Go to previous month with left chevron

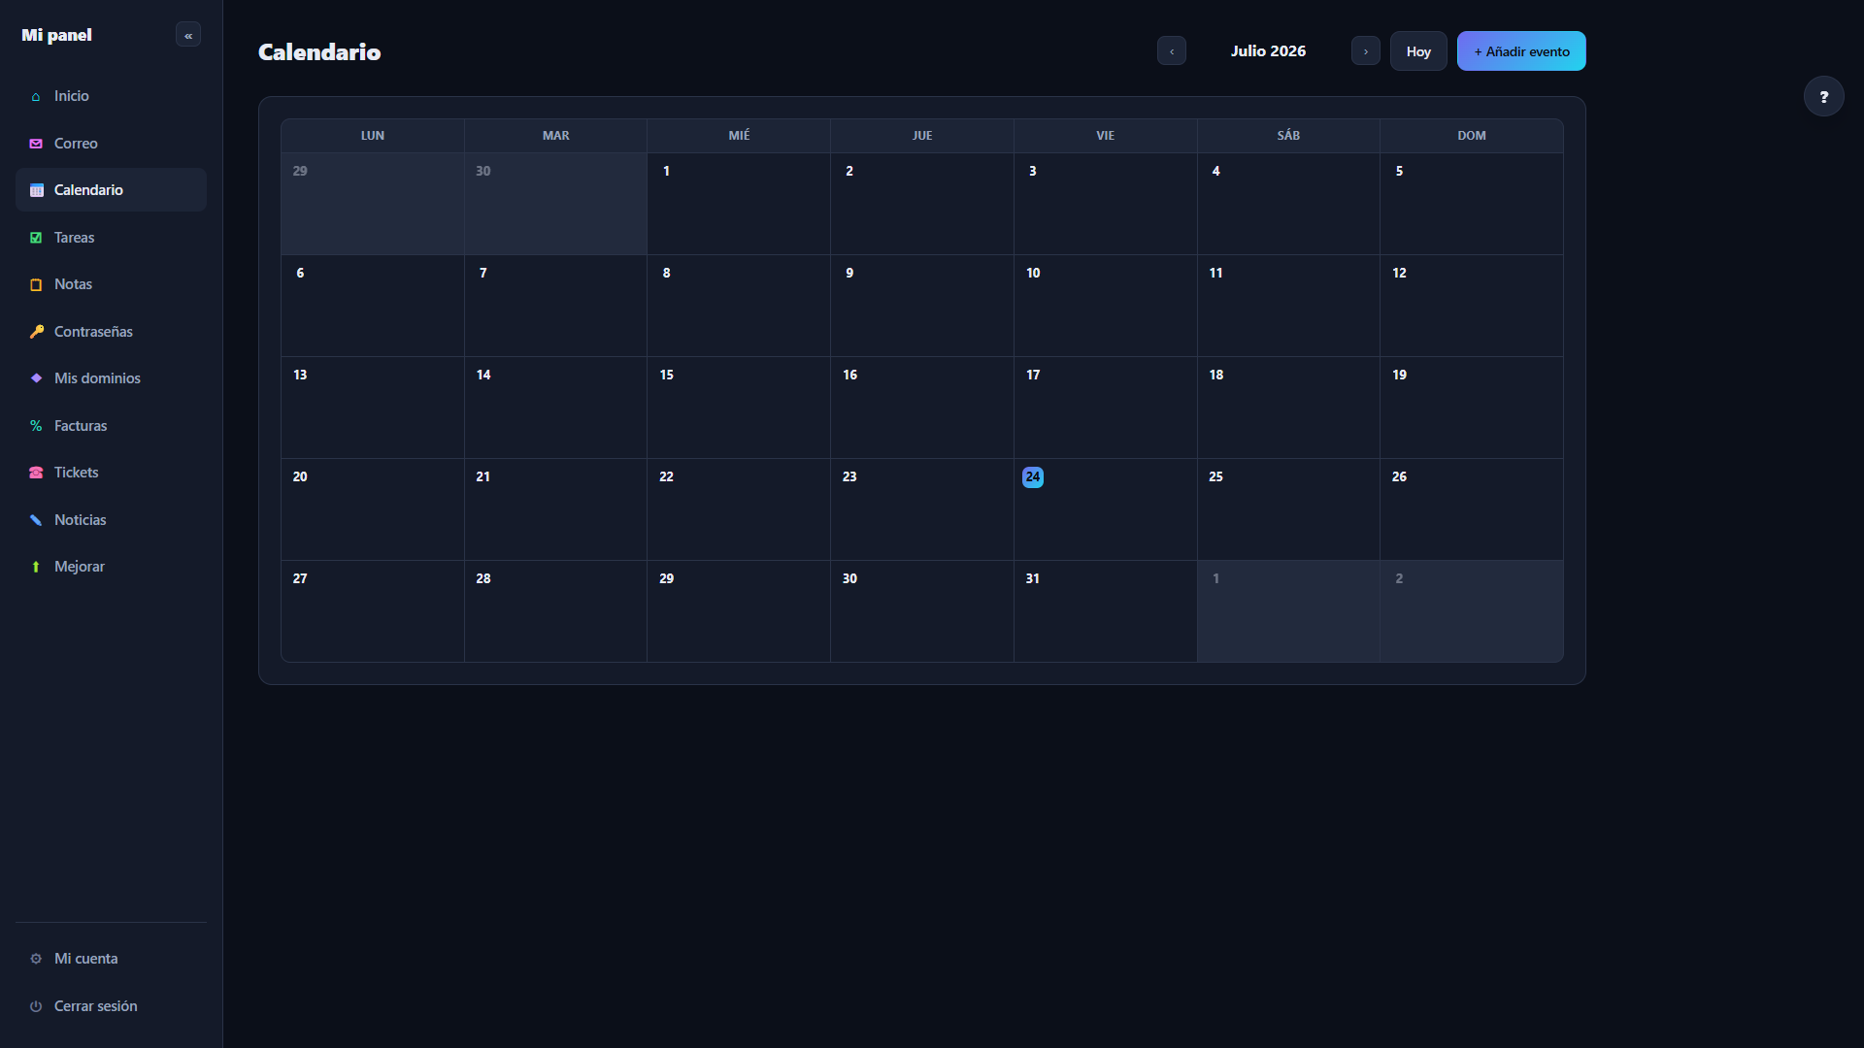pyautogui.click(x=1172, y=50)
